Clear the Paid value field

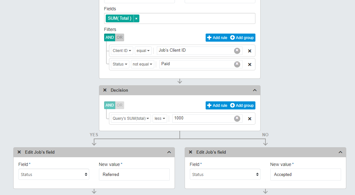pyautogui.click(x=237, y=64)
